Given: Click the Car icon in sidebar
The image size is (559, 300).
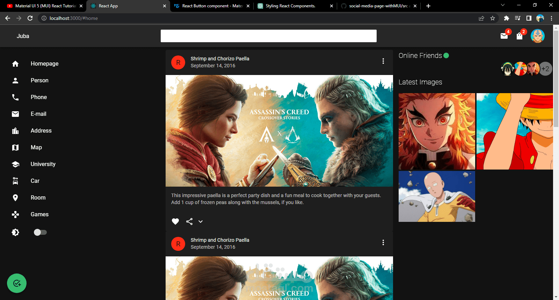Looking at the screenshot, I should coord(15,181).
